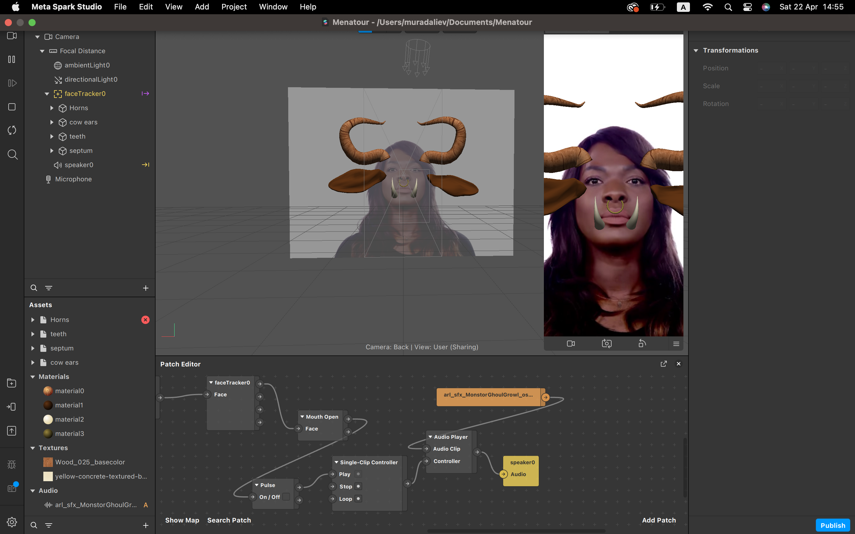The width and height of the screenshot is (855, 534).
Task: Collapse the Textures asset folder
Action: pyautogui.click(x=32, y=448)
